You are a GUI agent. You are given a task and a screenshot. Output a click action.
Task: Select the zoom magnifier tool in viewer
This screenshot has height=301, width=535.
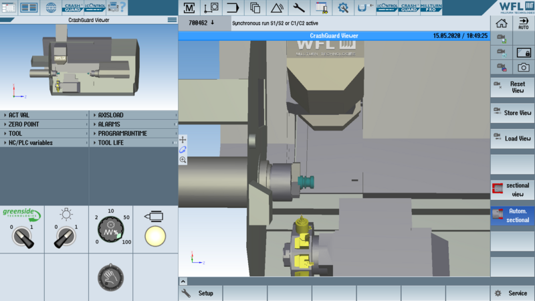pos(183,160)
